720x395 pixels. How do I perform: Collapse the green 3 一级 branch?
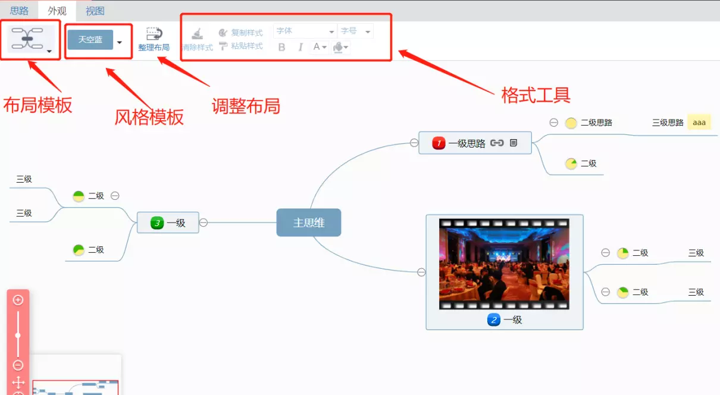coord(204,223)
